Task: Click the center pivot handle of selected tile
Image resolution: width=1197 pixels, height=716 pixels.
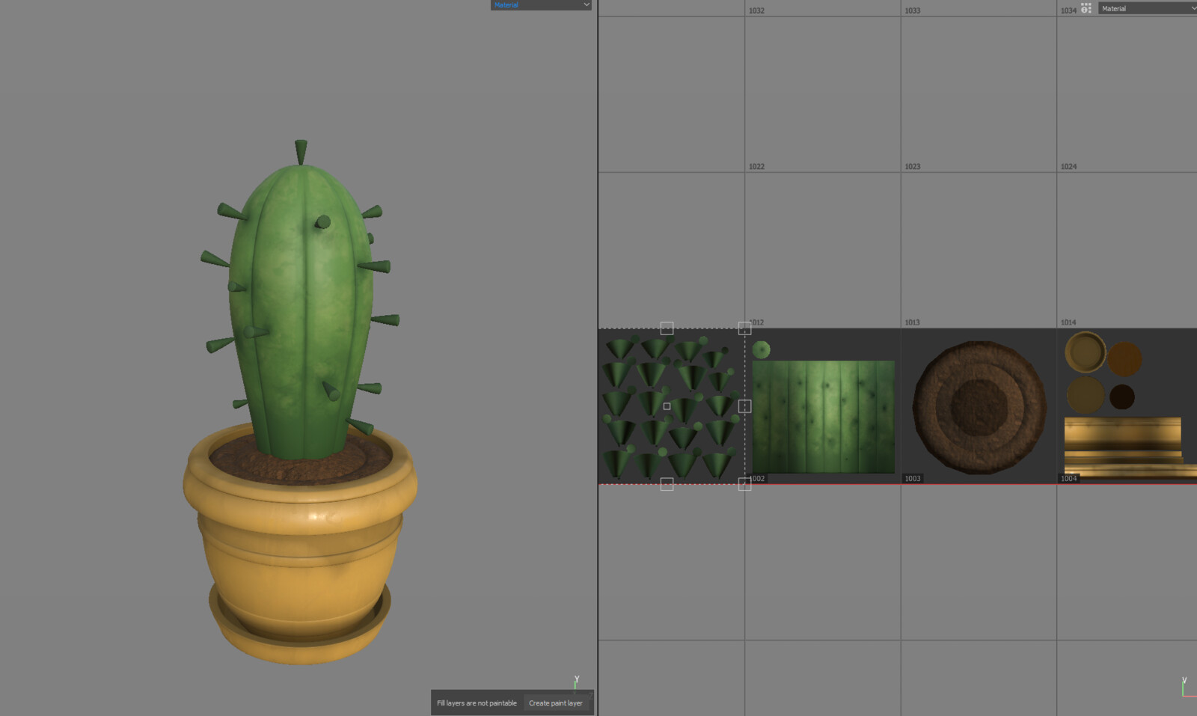Action: point(667,406)
